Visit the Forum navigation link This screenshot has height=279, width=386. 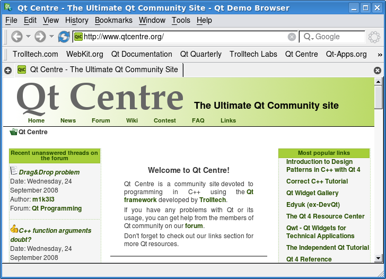pyautogui.click(x=101, y=120)
